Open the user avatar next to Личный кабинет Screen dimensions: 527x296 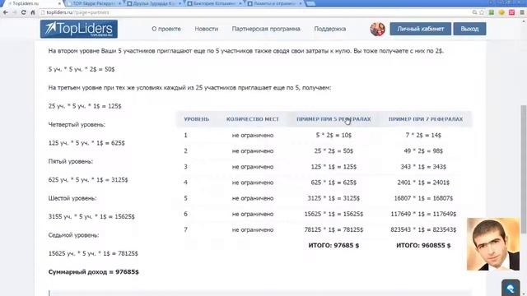pyautogui.click(x=377, y=30)
